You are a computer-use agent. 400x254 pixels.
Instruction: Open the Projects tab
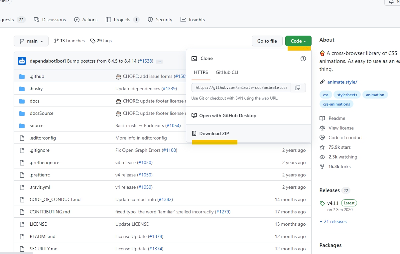point(122,20)
